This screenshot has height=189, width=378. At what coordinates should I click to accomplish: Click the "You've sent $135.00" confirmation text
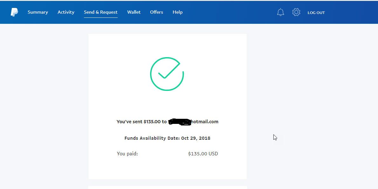tap(139, 122)
